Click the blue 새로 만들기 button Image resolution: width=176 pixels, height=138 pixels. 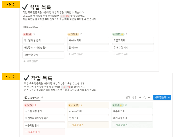[x=160, y=97]
